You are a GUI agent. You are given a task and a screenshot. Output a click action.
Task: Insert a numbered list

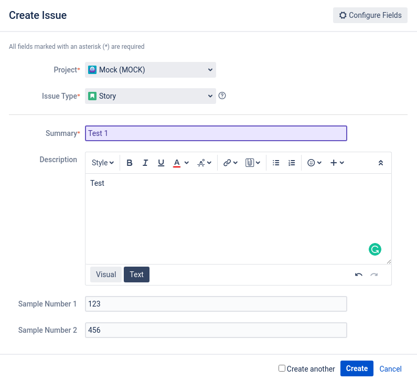click(x=292, y=163)
